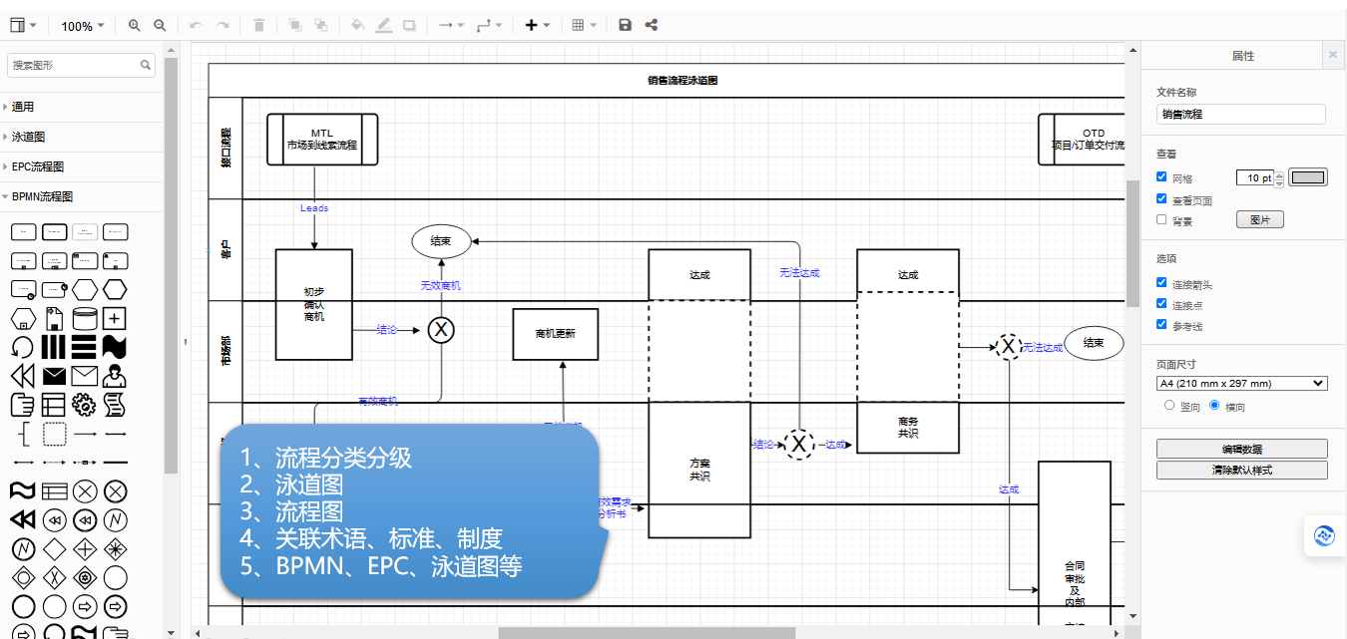Open the connection arrow style dropdown
The width and height of the screenshot is (1347, 639).
pos(451,26)
